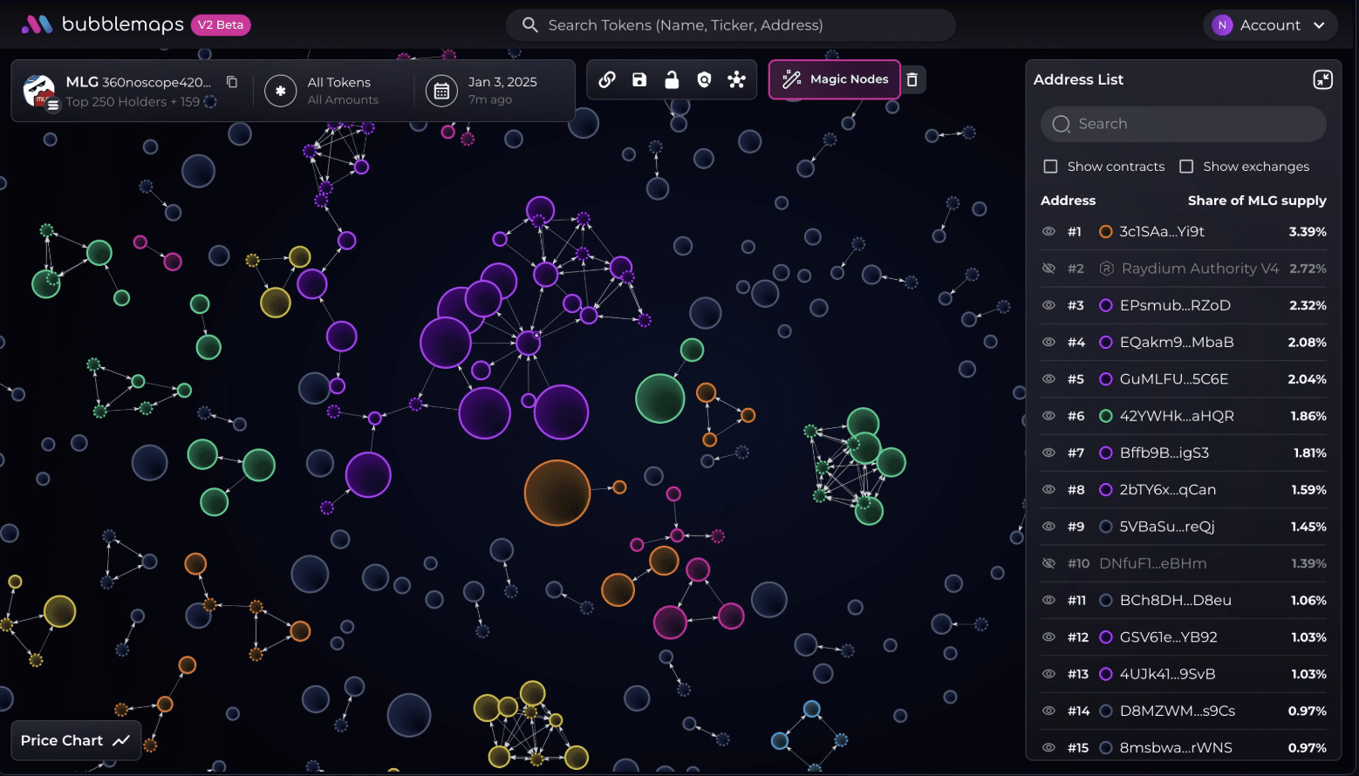
Task: Toggle visibility of address #1 3c1SAa...Yi9t
Action: click(x=1048, y=232)
